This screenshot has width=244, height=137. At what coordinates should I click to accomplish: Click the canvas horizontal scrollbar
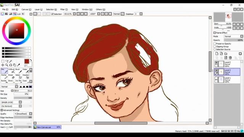coord(121,123)
